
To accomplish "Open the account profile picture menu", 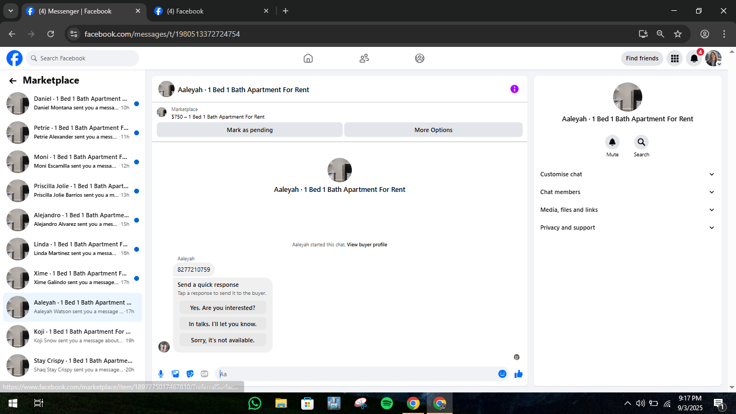I will (x=713, y=58).
